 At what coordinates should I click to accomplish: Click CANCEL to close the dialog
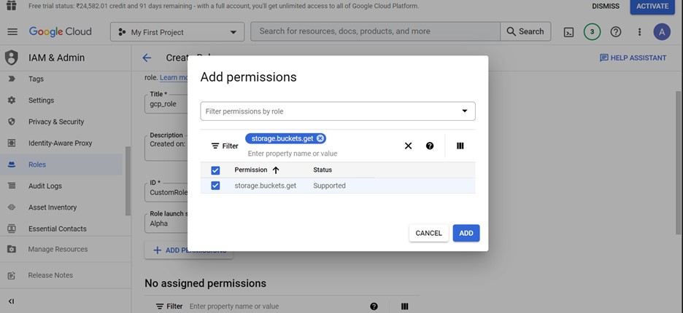[x=428, y=233]
